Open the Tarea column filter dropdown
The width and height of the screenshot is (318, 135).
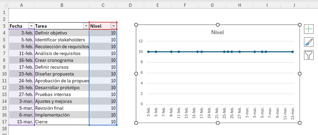pos(86,26)
